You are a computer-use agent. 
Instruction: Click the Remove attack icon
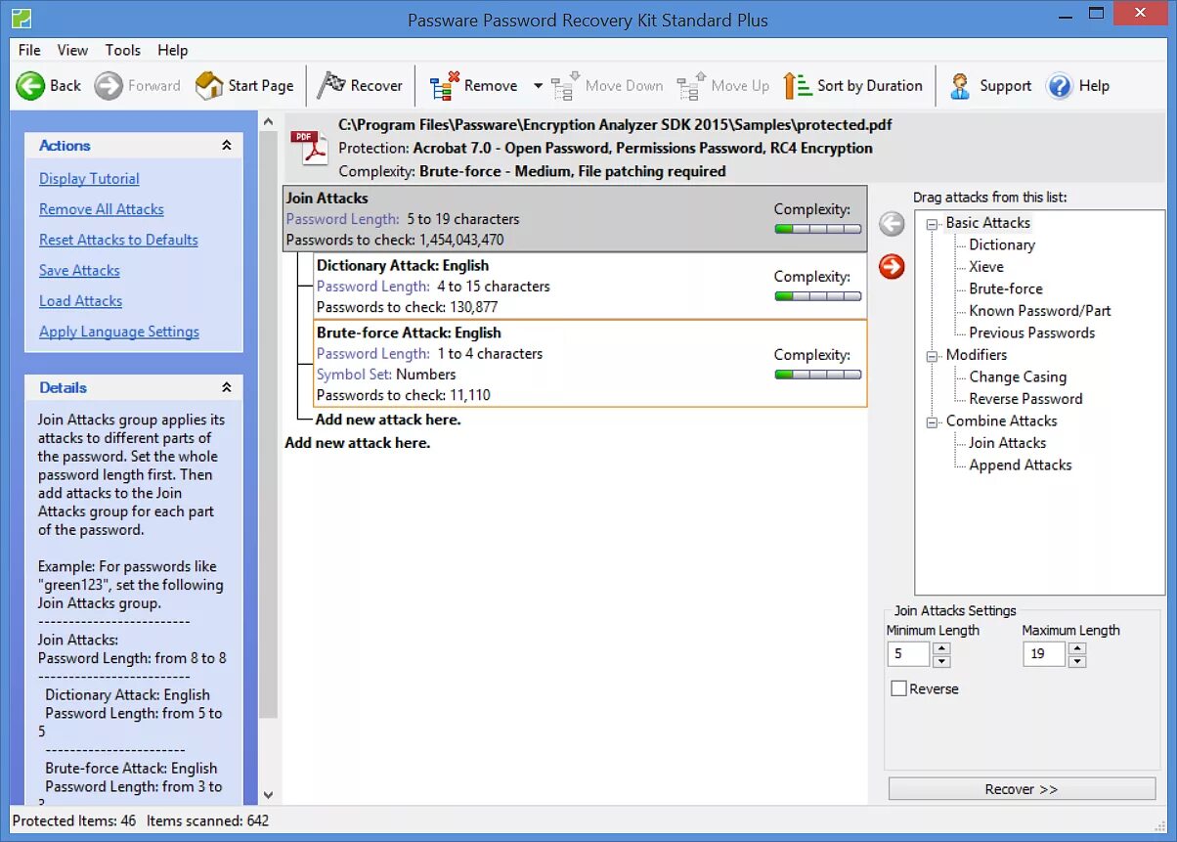(x=445, y=86)
